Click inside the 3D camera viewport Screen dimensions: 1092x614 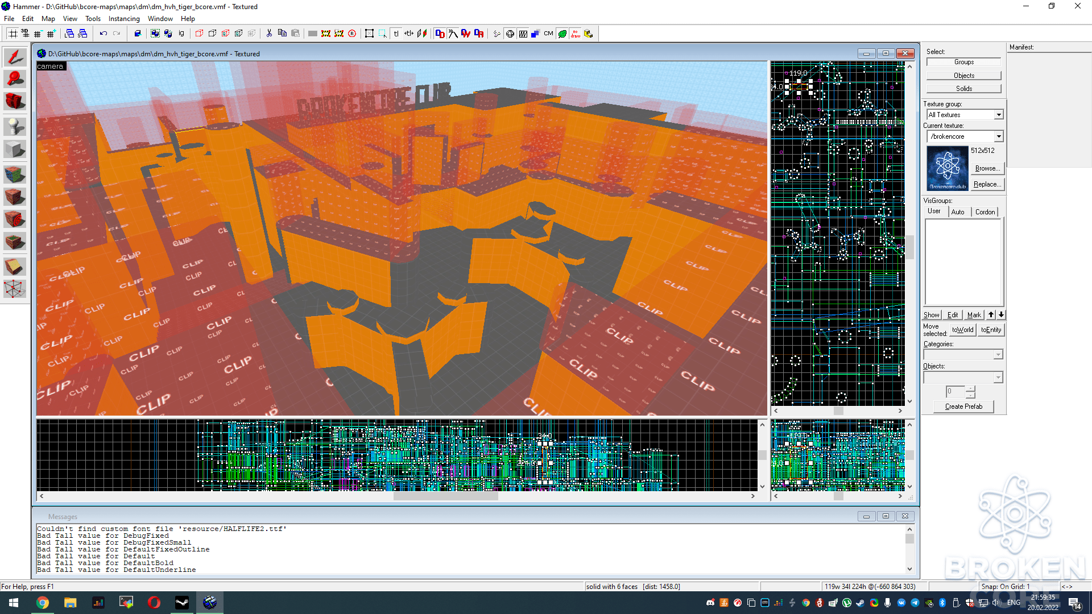click(x=402, y=239)
